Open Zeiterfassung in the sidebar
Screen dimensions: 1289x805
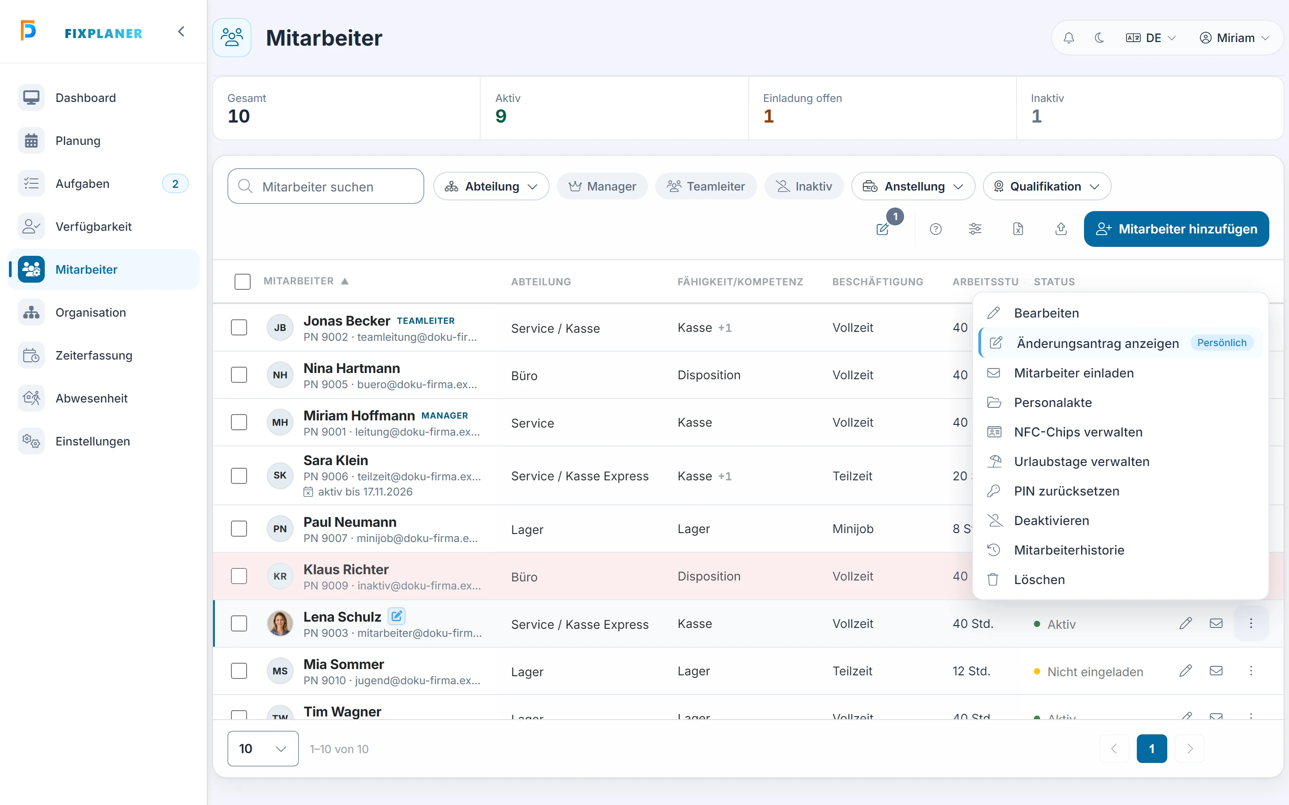click(x=104, y=355)
